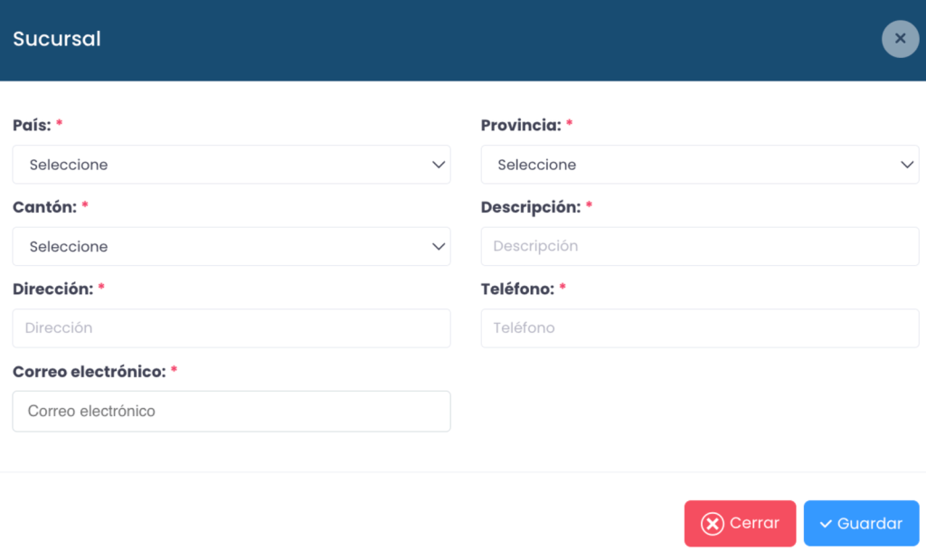
Task: Expand the Provincia select box
Action: pyautogui.click(x=699, y=165)
